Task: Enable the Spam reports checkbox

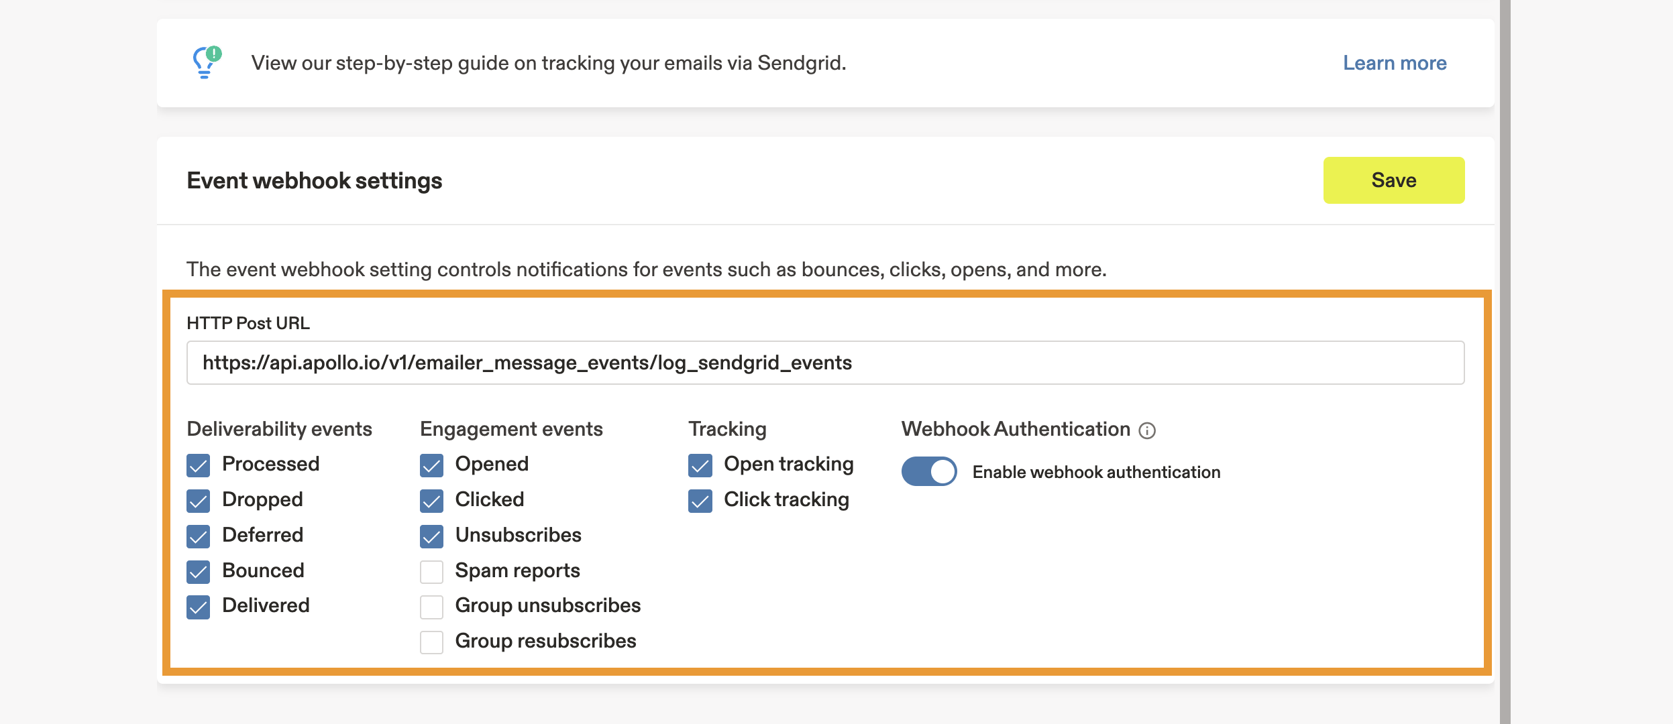Action: (x=431, y=571)
